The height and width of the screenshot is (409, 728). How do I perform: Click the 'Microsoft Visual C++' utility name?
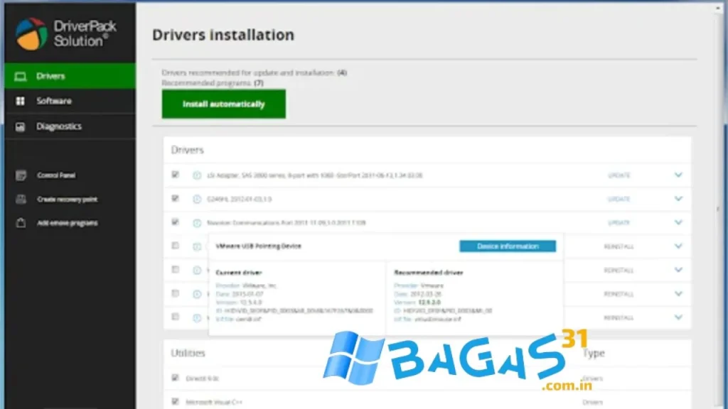coord(214,402)
